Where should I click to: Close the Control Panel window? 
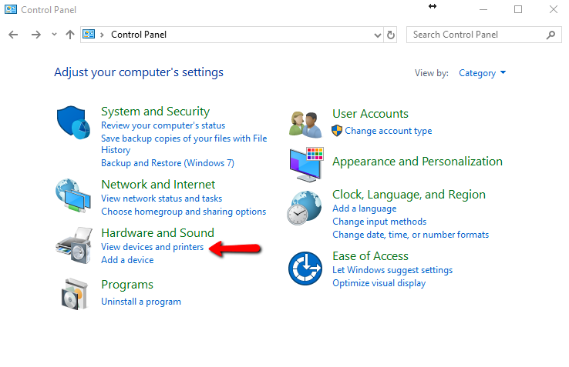pos(553,9)
